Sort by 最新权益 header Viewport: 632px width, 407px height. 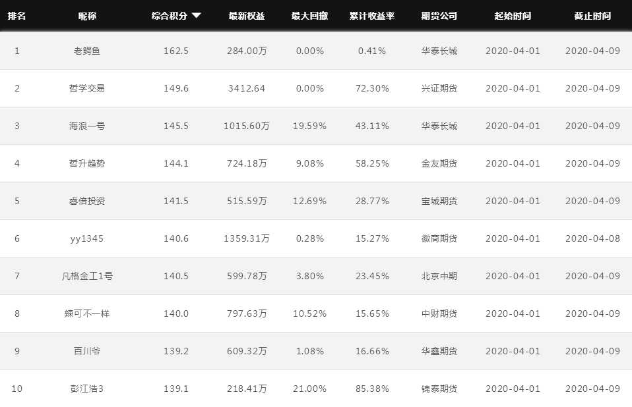point(247,16)
